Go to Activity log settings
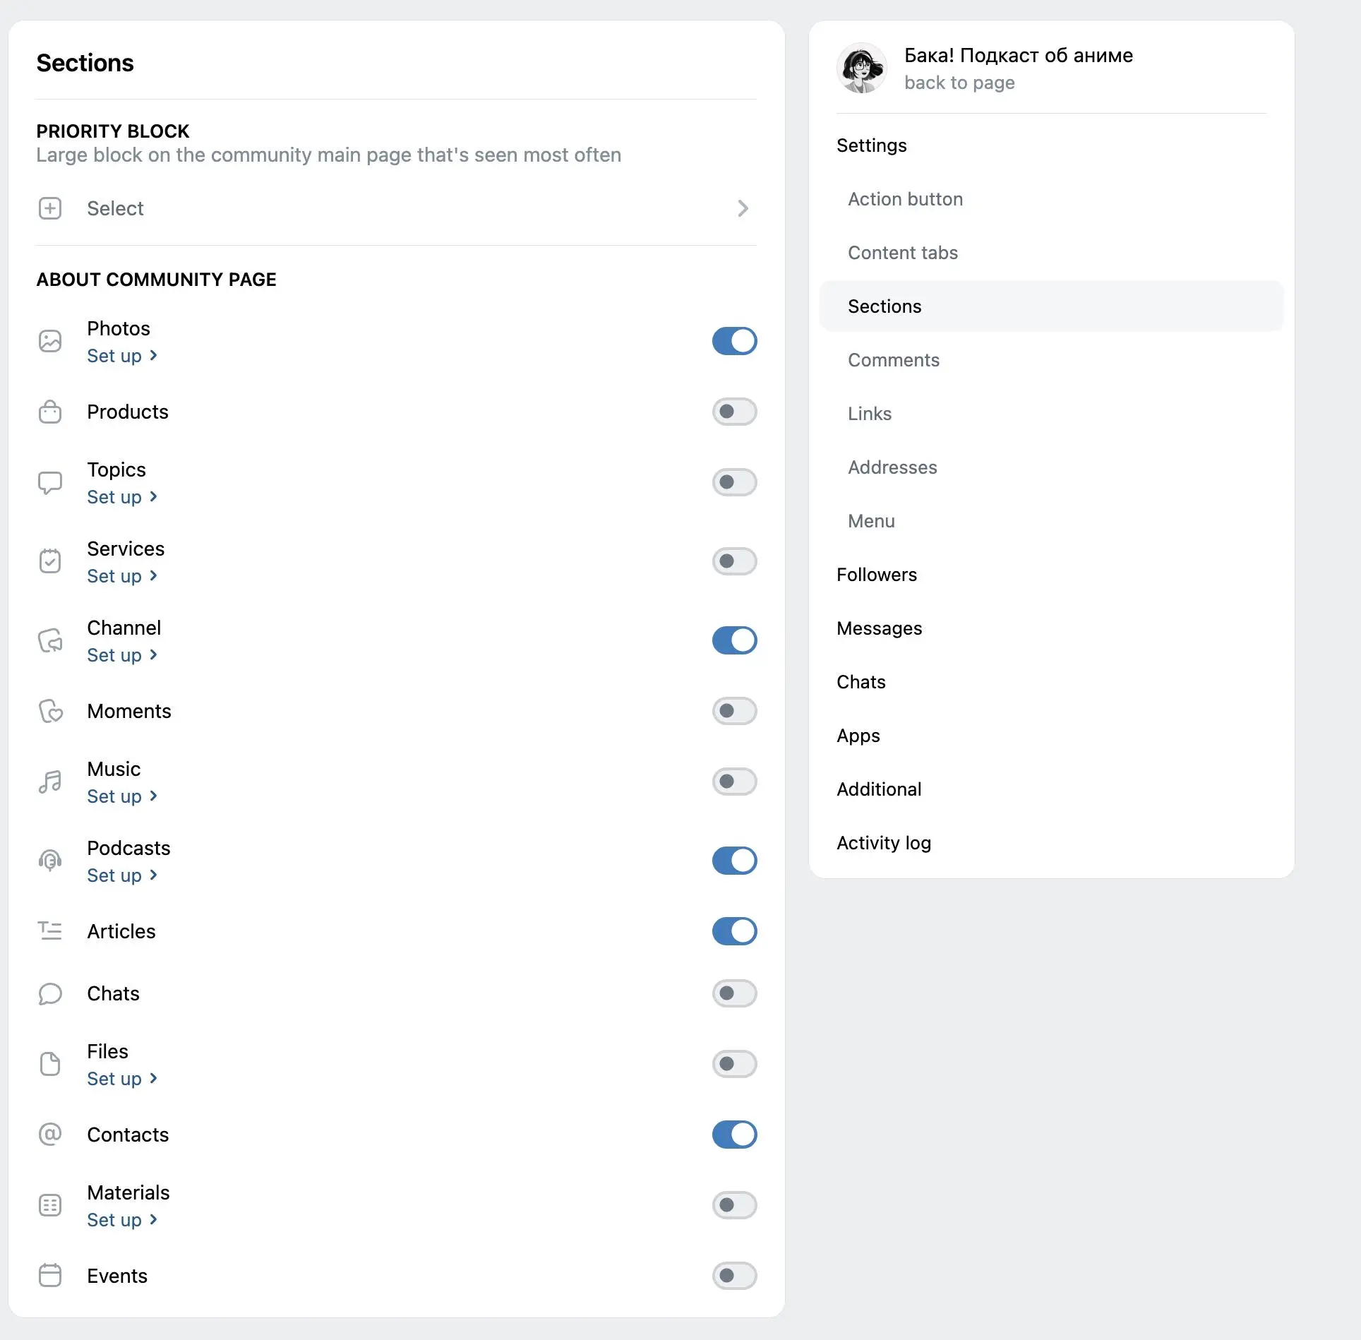 click(x=884, y=843)
